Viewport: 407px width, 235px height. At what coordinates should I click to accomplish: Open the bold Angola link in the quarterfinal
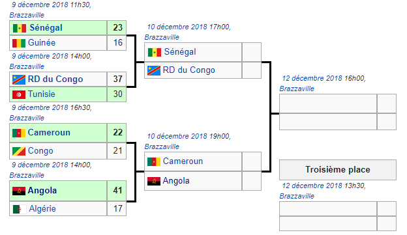point(42,191)
